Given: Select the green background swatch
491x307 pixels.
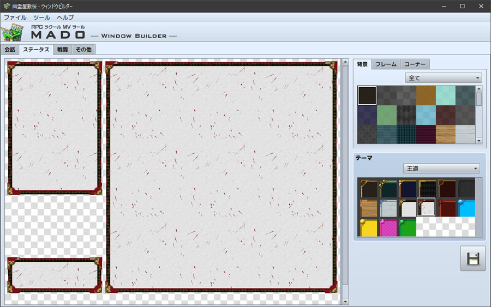Looking at the screenshot, I should click(x=387, y=115).
